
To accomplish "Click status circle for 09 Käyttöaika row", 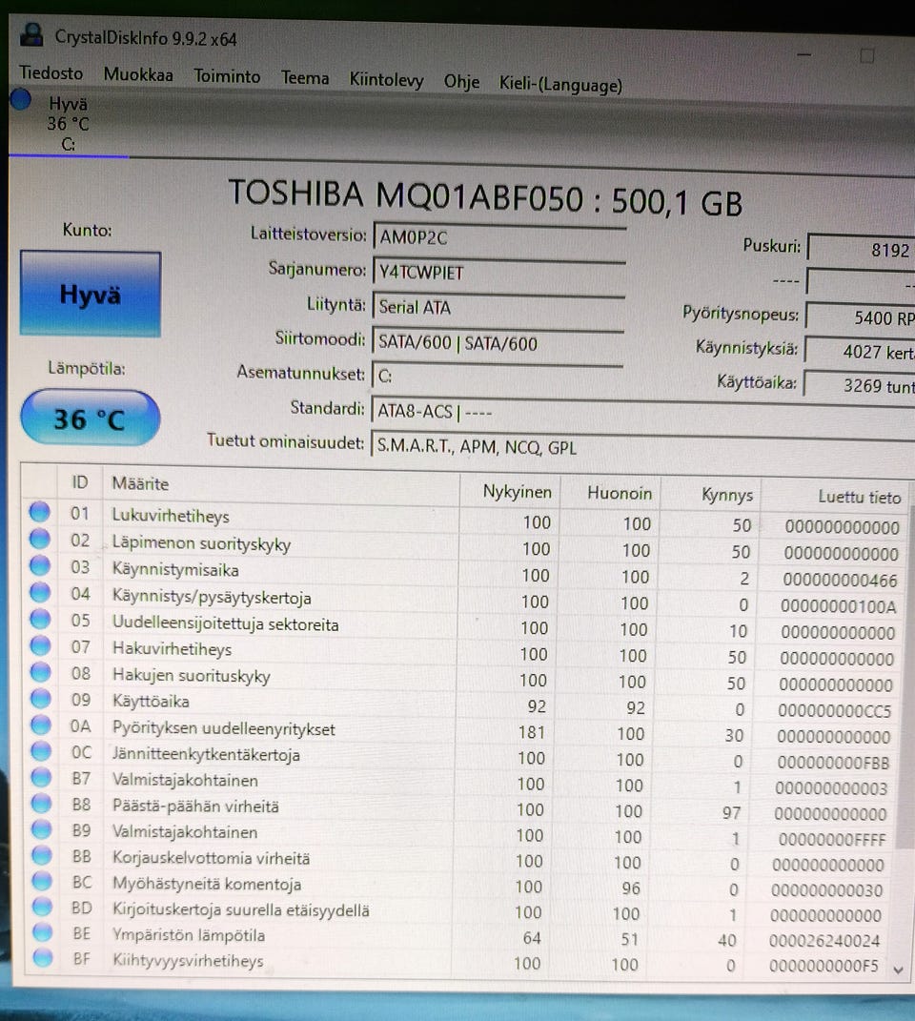I will tap(41, 699).
